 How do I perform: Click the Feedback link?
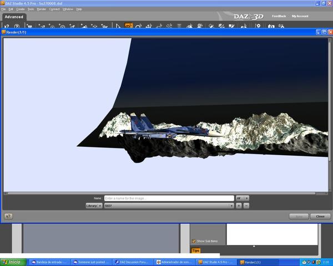click(x=279, y=16)
